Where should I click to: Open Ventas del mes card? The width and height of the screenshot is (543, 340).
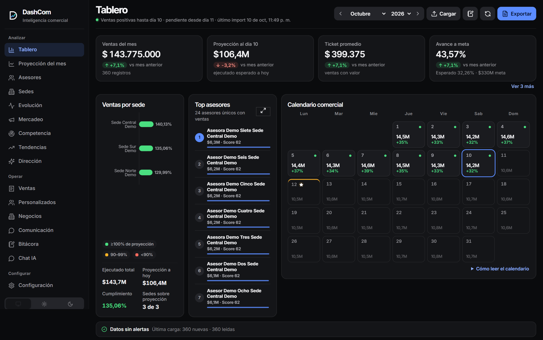tap(149, 58)
